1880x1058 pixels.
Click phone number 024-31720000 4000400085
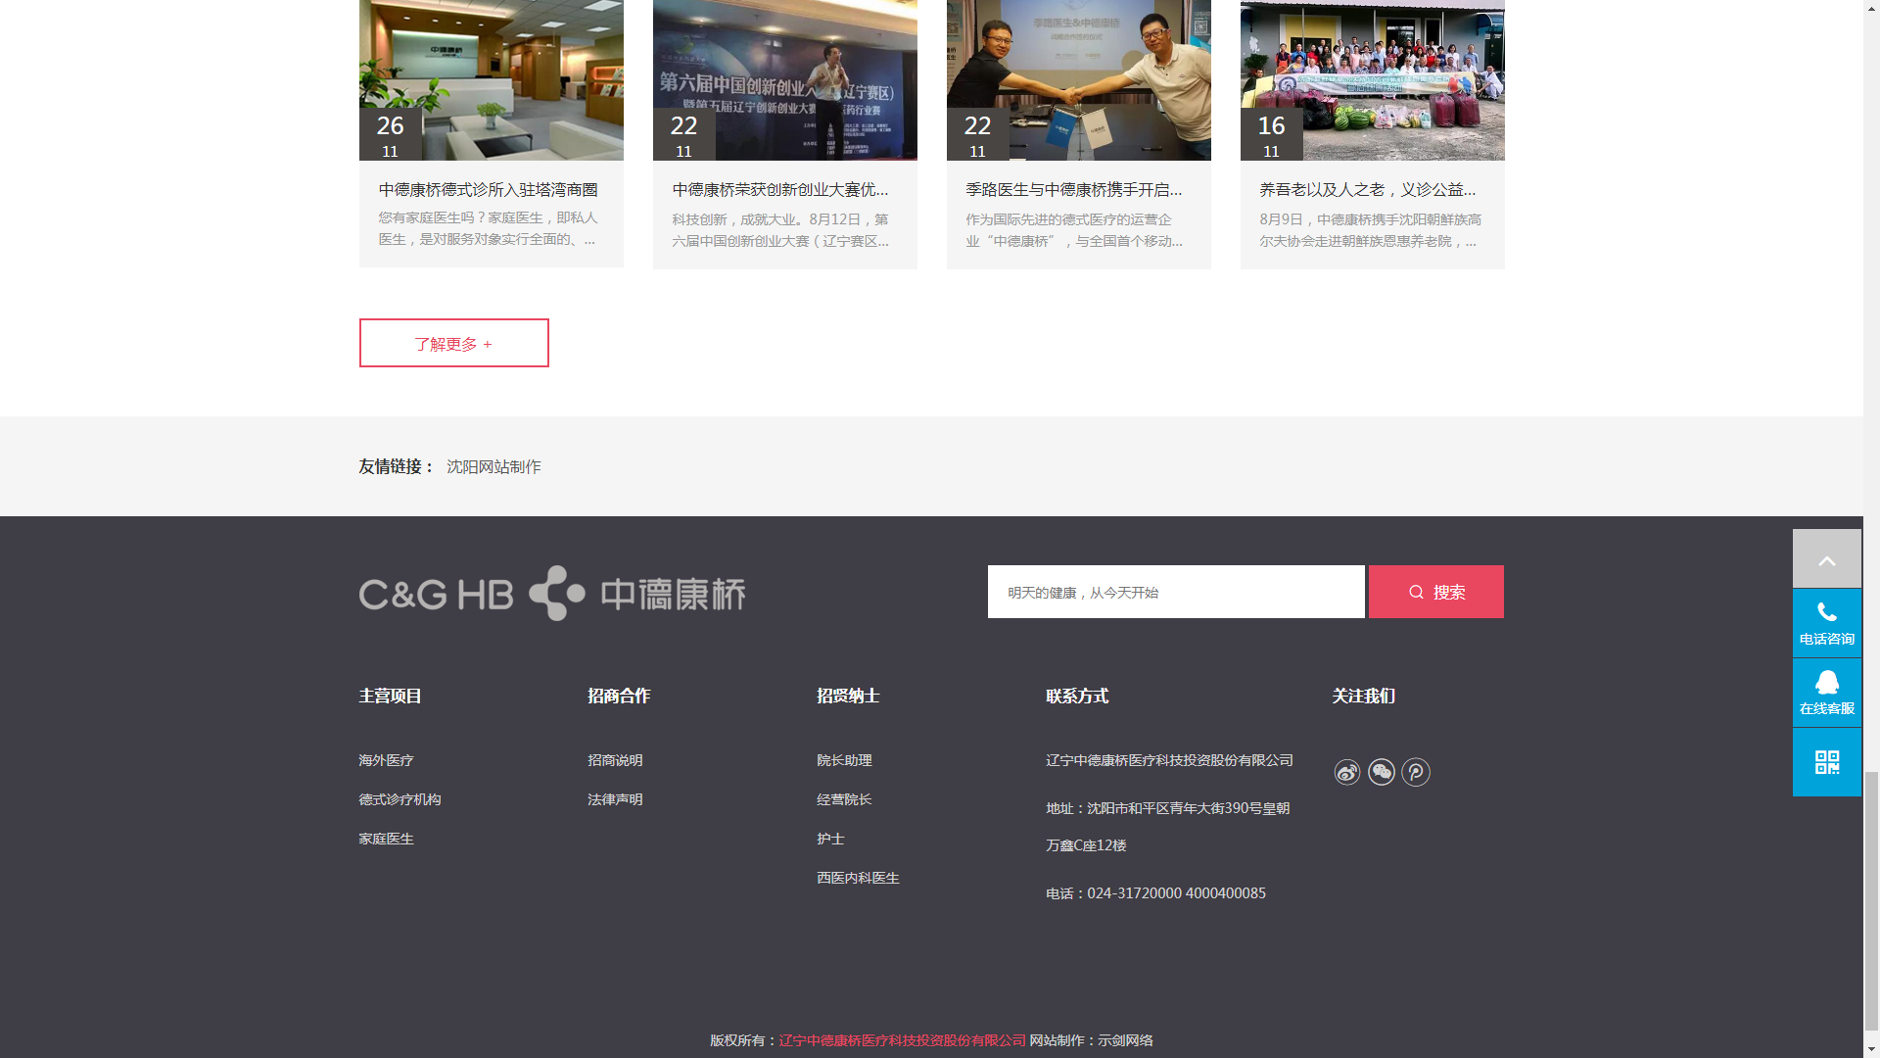1177,894
